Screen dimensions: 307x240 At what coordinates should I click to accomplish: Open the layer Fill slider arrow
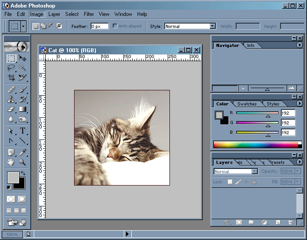pos(298,182)
